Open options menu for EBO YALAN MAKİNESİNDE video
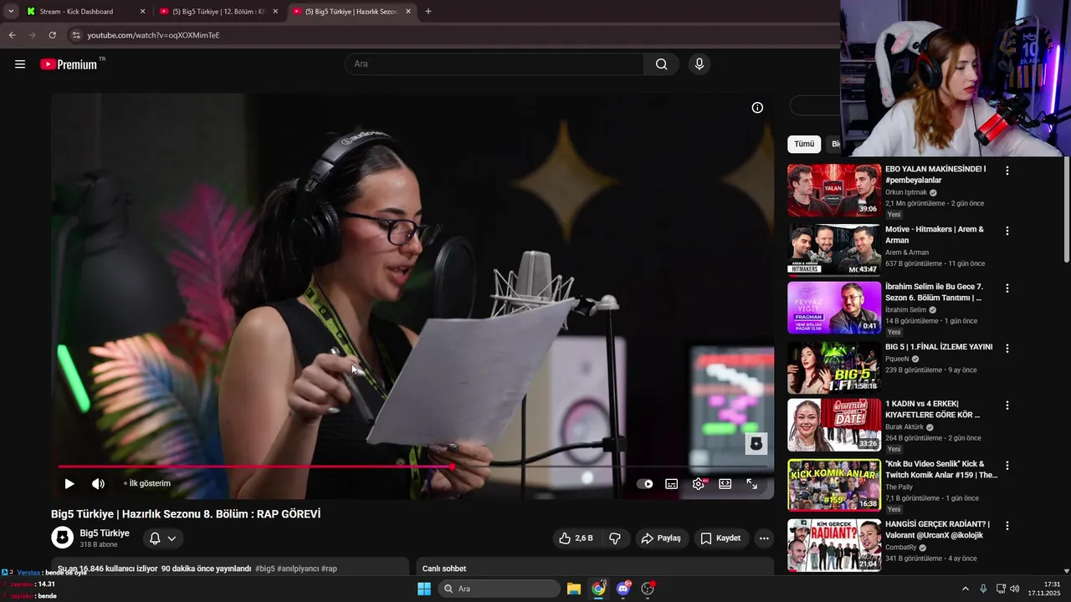The width and height of the screenshot is (1071, 602). click(x=1007, y=171)
